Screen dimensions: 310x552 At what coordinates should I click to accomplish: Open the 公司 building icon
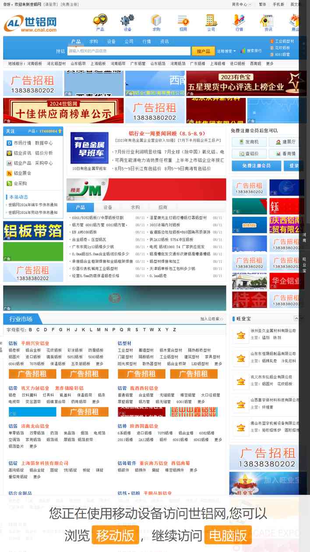pyautogui.click(x=211, y=20)
